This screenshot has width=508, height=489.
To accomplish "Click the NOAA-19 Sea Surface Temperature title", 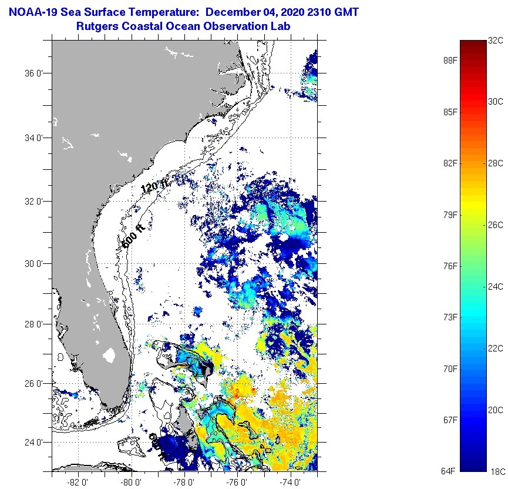I will pyautogui.click(x=184, y=12).
